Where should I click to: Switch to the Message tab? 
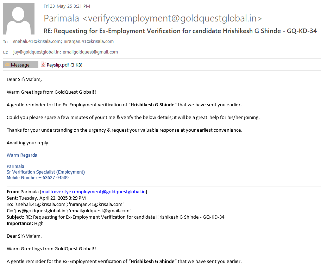pos(20,65)
